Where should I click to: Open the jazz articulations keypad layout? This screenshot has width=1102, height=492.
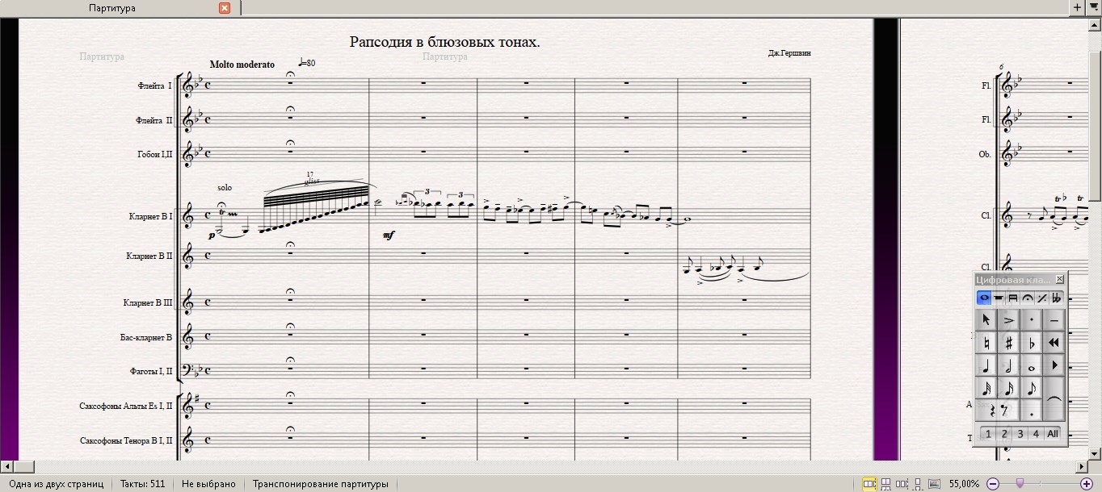1042,298
